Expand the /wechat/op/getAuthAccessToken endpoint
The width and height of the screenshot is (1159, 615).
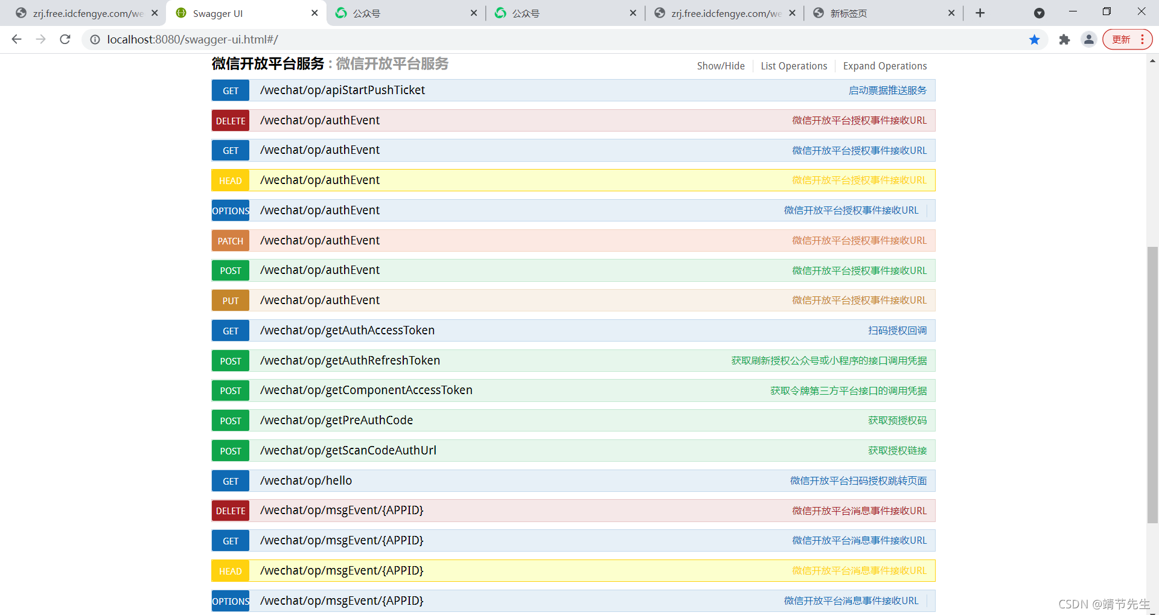click(x=347, y=330)
